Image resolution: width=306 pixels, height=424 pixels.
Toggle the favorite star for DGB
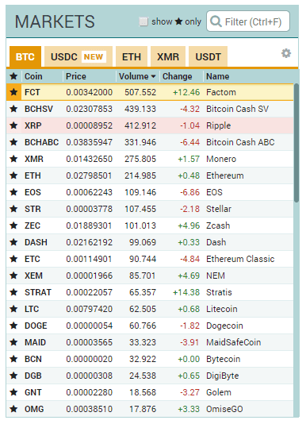click(13, 376)
